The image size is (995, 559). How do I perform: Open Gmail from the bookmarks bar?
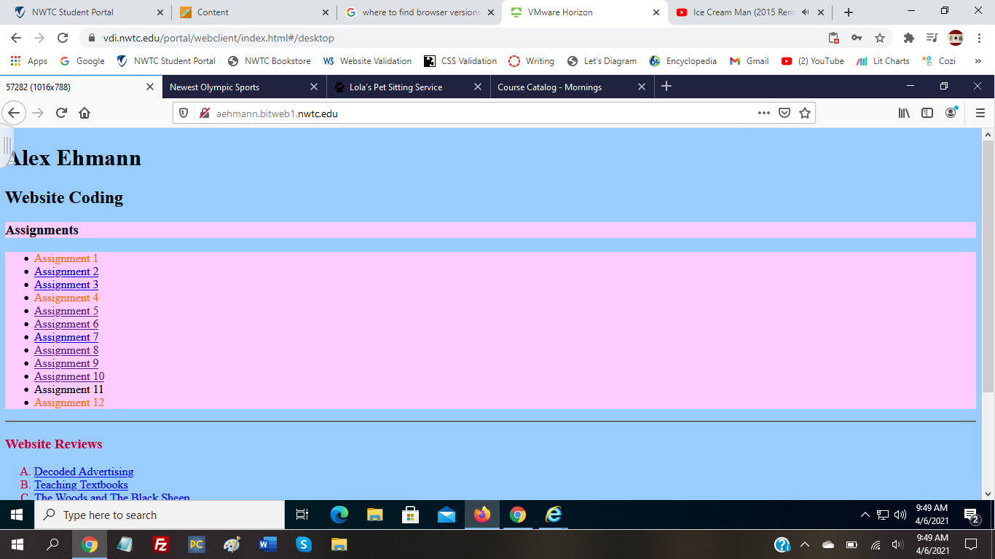click(x=749, y=61)
